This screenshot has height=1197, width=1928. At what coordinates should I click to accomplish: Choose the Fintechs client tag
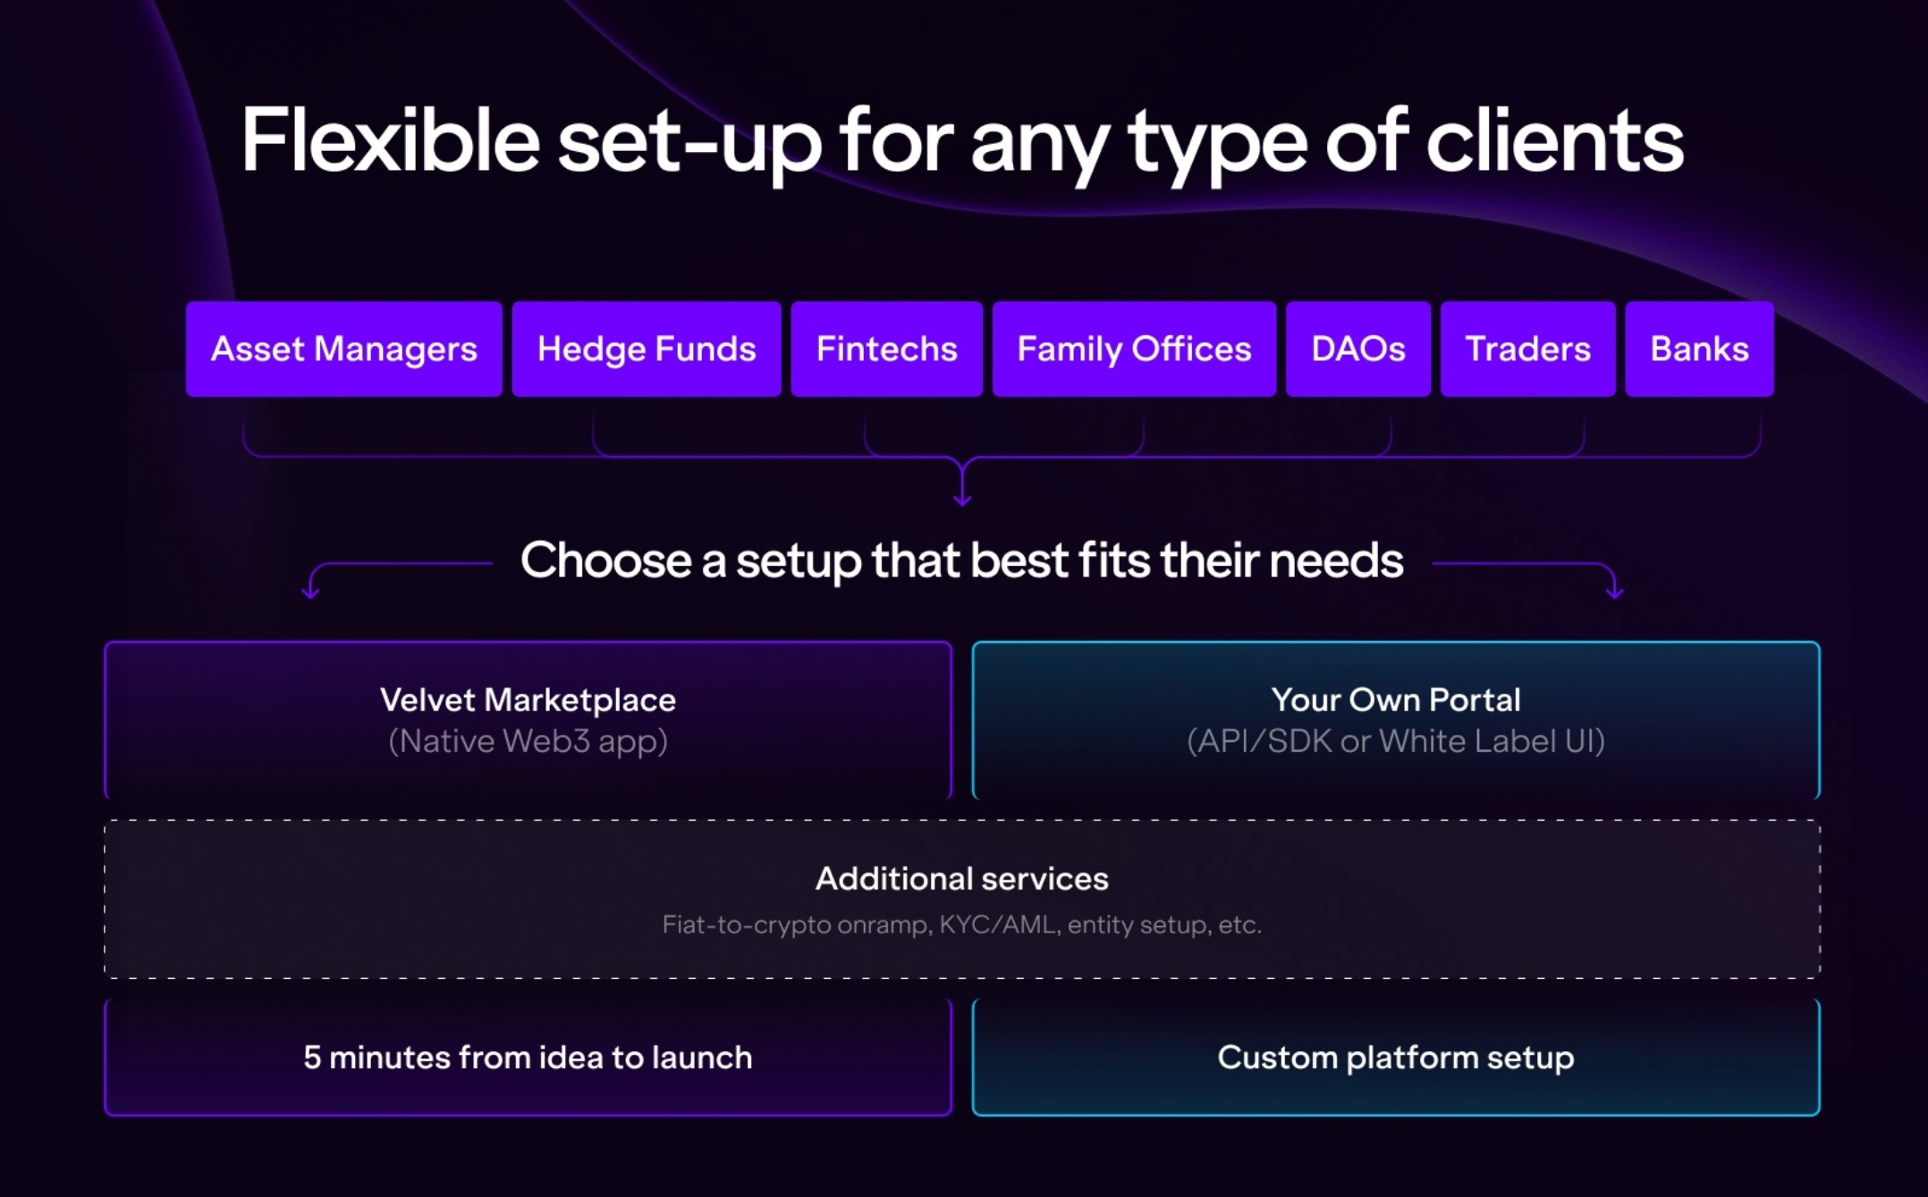886,349
